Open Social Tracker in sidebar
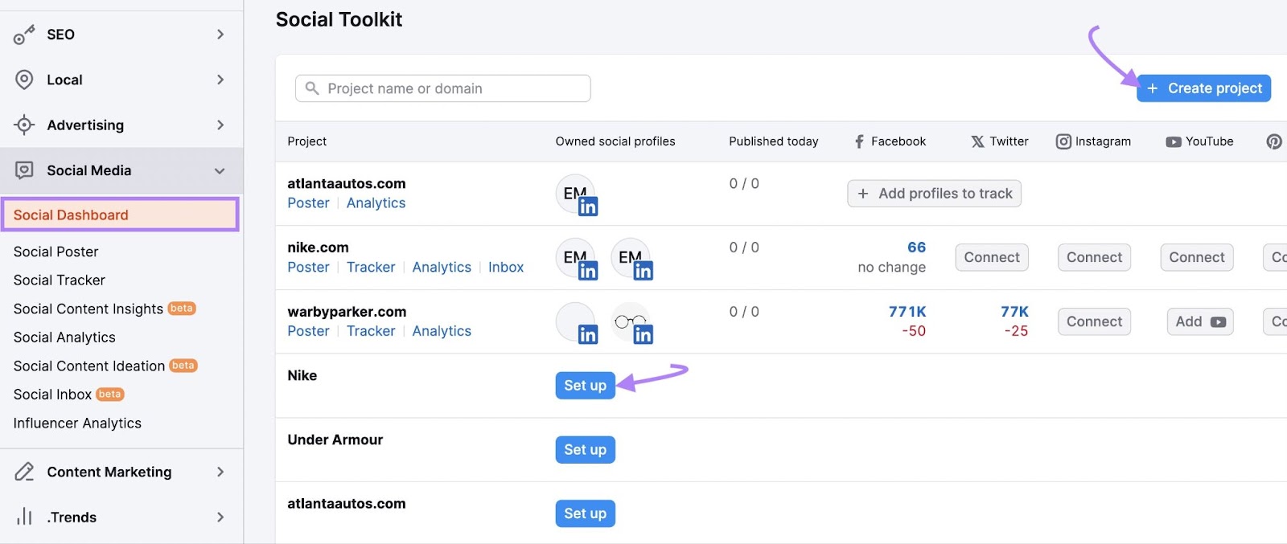 click(60, 280)
